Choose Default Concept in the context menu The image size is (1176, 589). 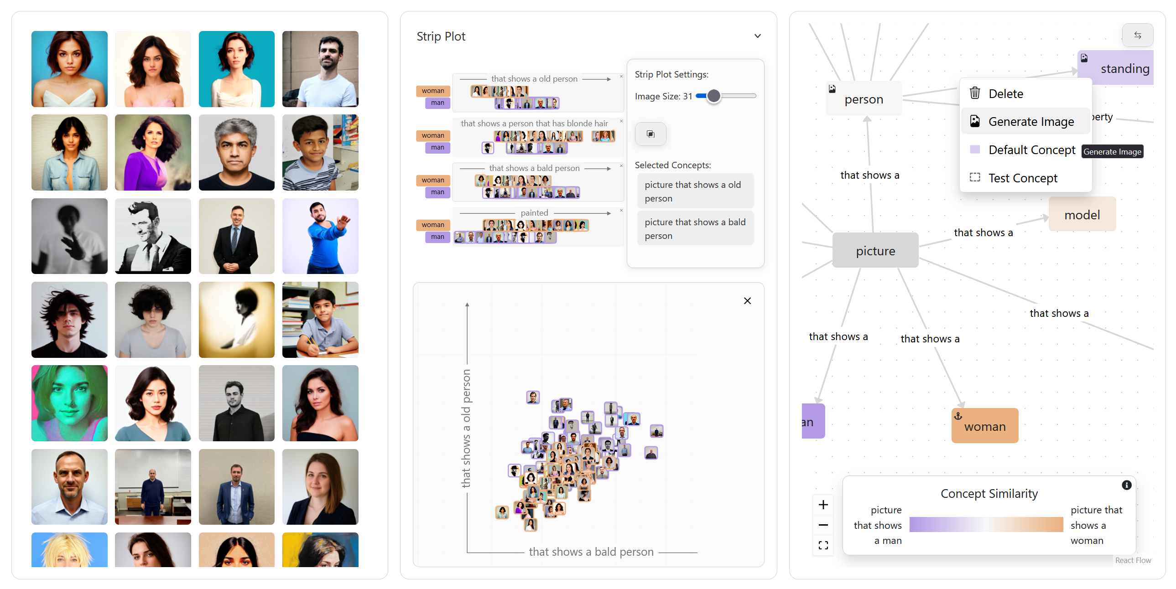point(1026,150)
